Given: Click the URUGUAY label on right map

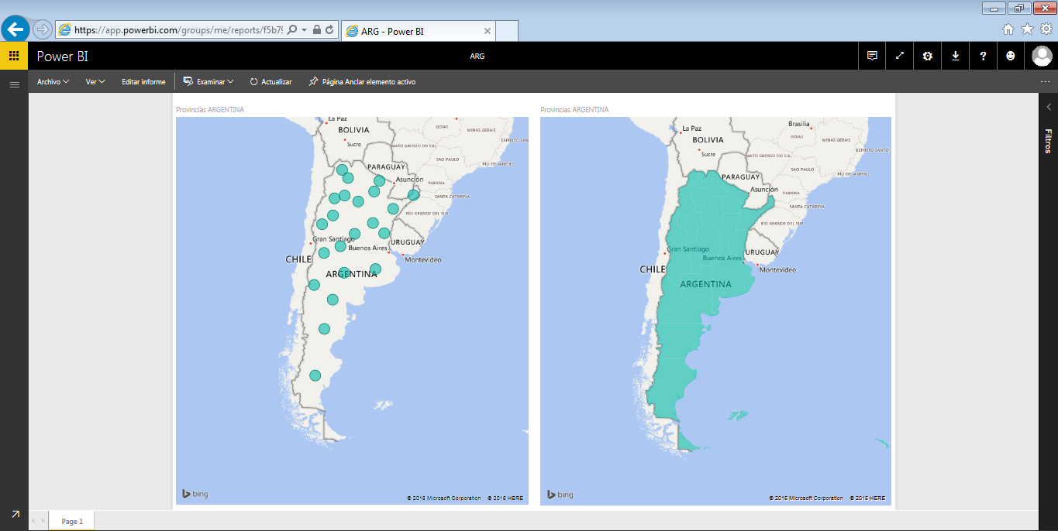Looking at the screenshot, I should tap(762, 252).
